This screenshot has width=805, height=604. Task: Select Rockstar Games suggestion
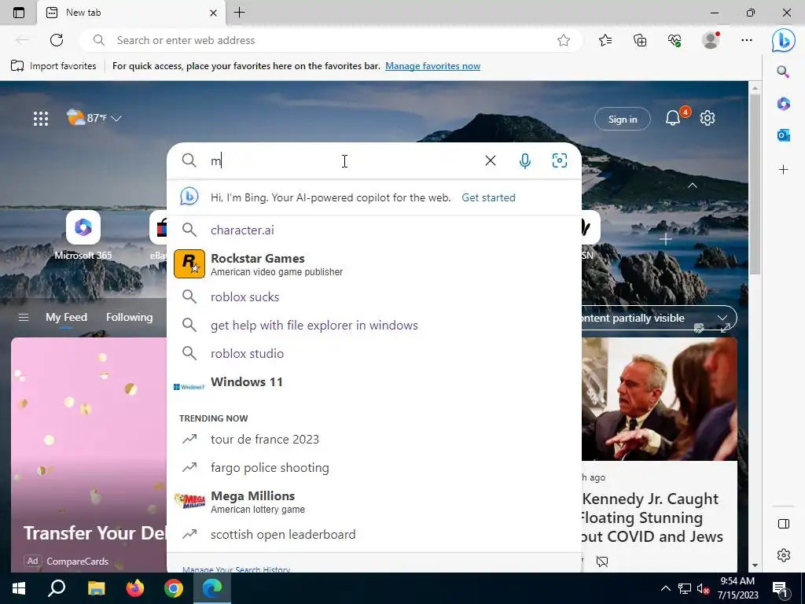pos(374,264)
